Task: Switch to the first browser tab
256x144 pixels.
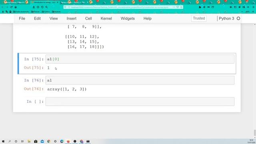Action: 16,2
